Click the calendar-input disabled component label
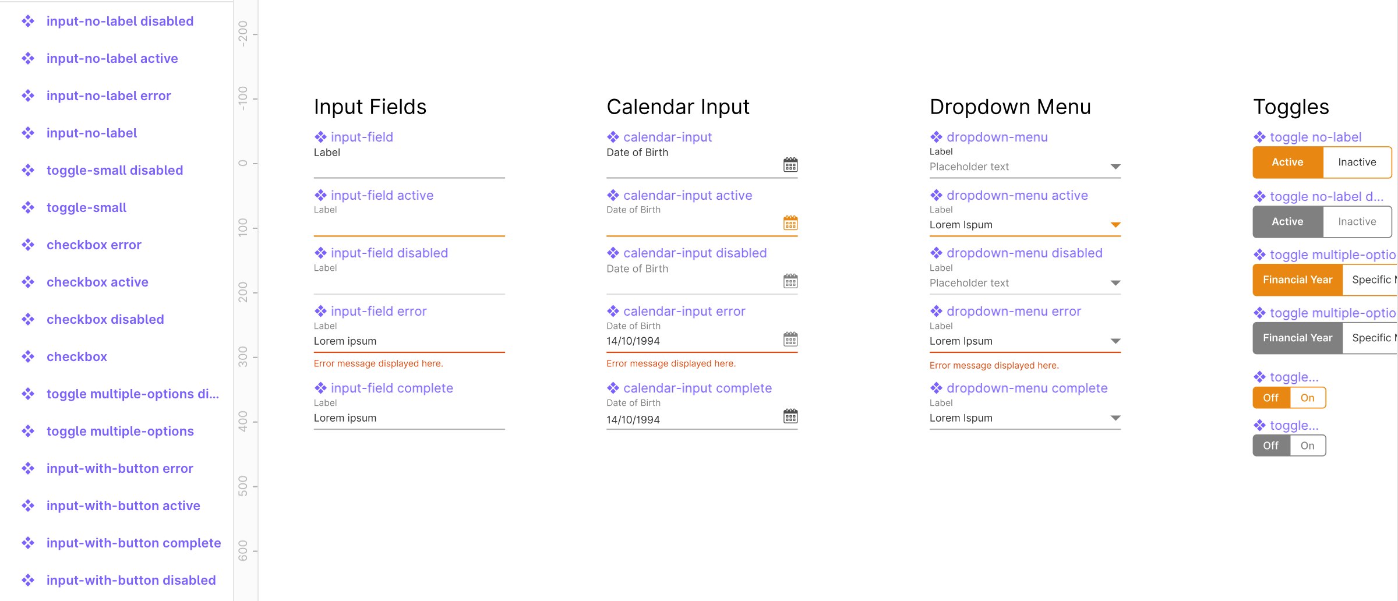Viewport: 1398px width, 601px height. tap(695, 253)
